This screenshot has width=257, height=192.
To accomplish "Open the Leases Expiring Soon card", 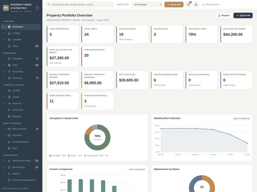I will click(167, 80).
